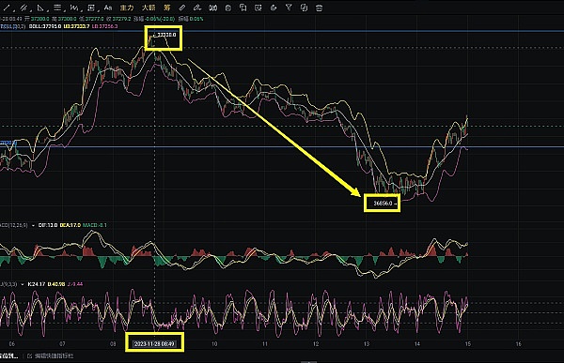The width and height of the screenshot is (564, 363).
Task: Click the 大额 indicator button
Action: point(149,8)
